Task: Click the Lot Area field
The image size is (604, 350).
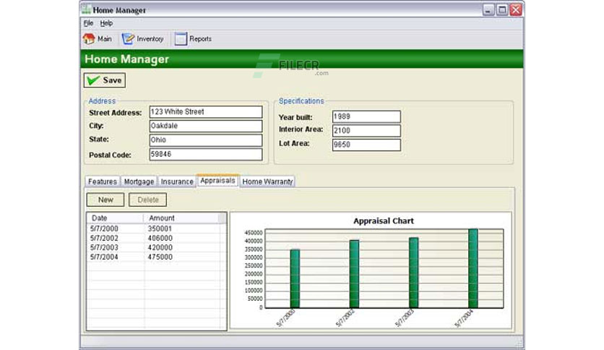Action: (x=366, y=145)
